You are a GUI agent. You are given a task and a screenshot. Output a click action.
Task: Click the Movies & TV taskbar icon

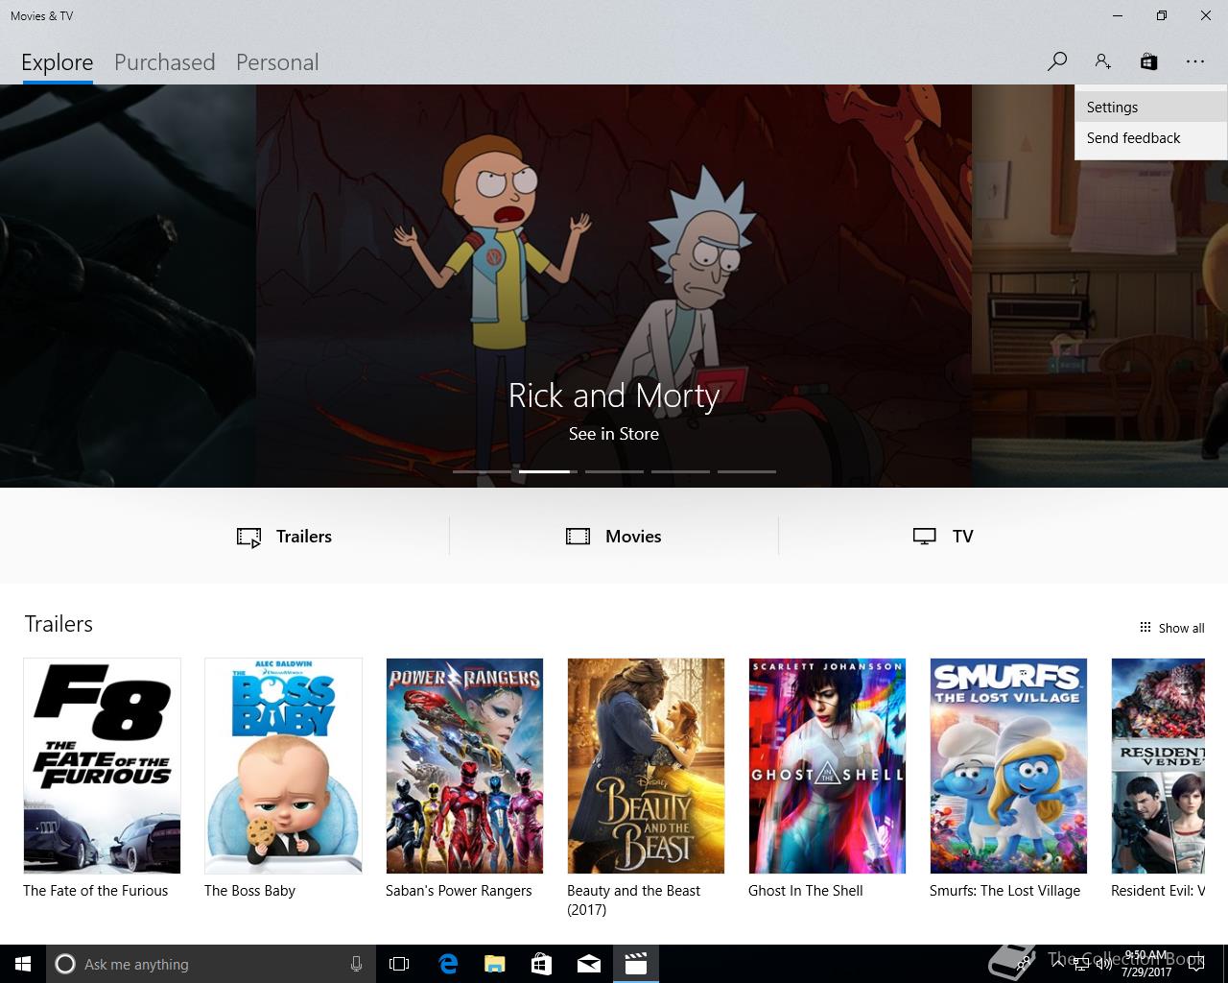pyautogui.click(x=636, y=964)
